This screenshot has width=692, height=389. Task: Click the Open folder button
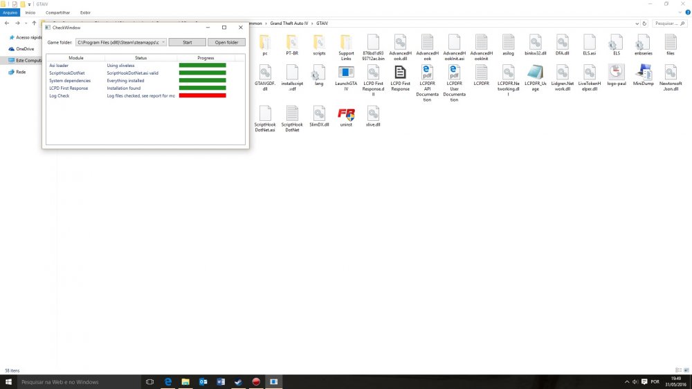tap(226, 42)
